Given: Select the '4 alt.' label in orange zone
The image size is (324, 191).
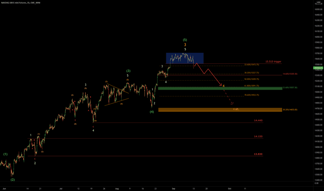Looking at the screenshot, I should click(236, 109).
